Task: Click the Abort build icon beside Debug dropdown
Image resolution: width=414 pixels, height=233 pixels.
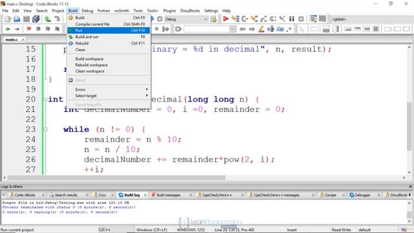Action: 160,19
